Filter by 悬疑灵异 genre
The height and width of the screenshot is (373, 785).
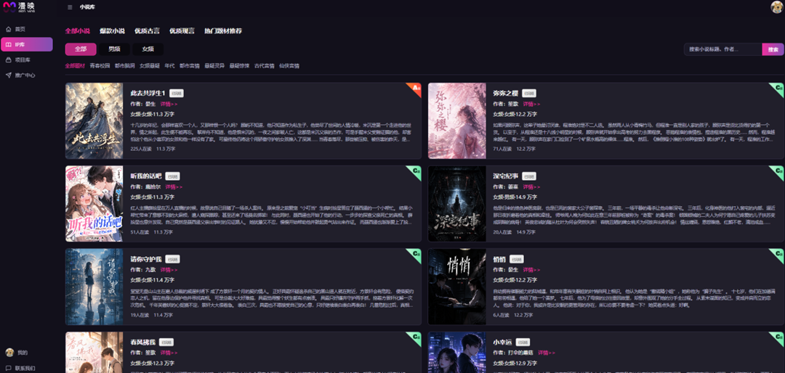pyautogui.click(x=214, y=65)
